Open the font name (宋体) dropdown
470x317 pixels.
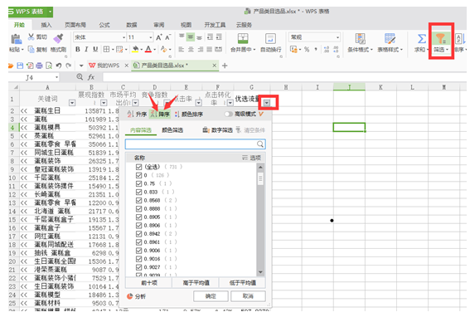point(124,37)
